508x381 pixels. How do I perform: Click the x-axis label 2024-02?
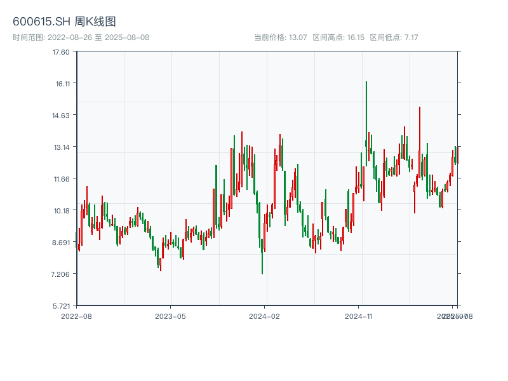(264, 316)
